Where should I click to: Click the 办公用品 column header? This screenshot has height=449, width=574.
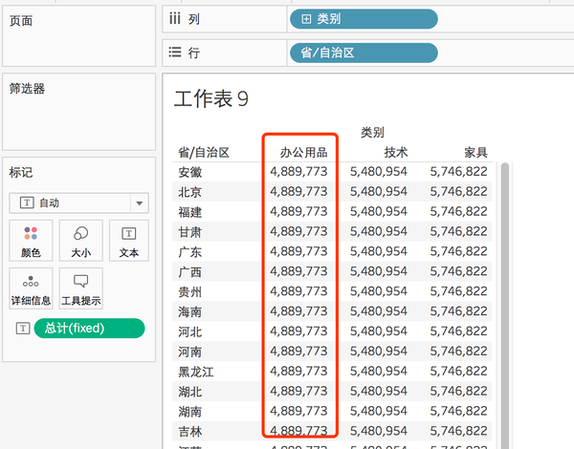[304, 153]
